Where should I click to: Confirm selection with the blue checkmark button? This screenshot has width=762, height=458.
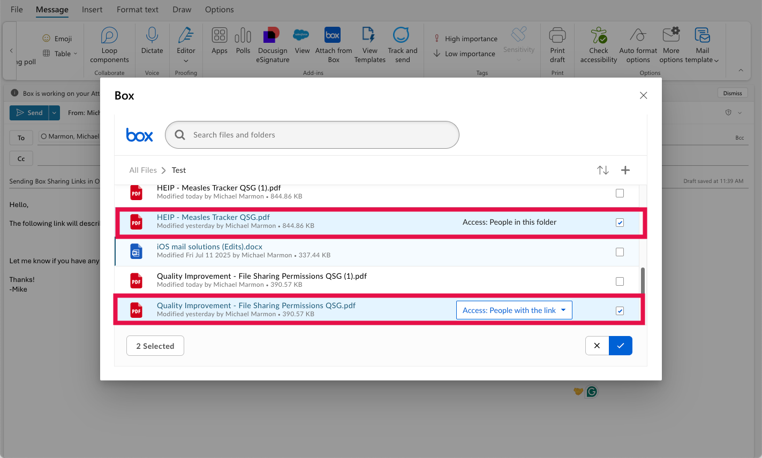pyautogui.click(x=621, y=346)
